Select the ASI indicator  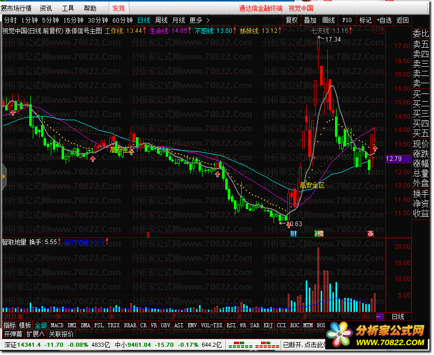pyautogui.click(x=179, y=325)
